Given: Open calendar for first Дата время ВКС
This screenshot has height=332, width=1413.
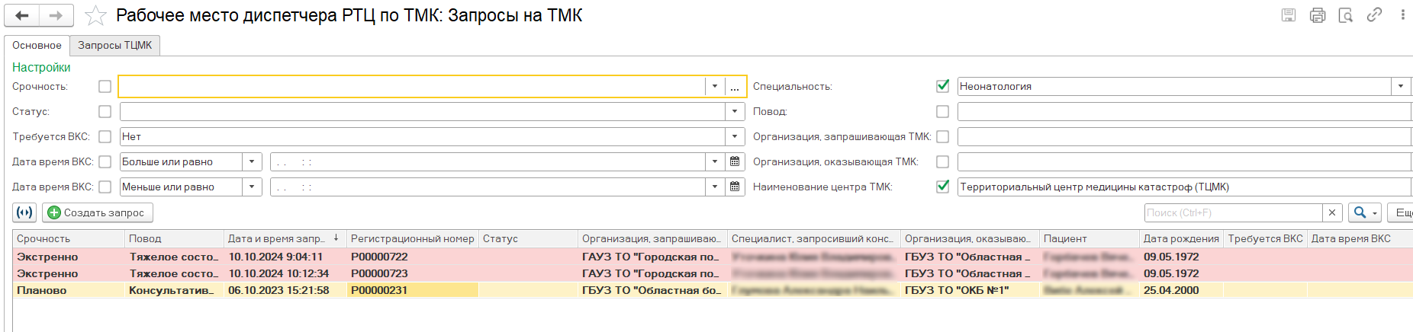Looking at the screenshot, I should coord(735,162).
